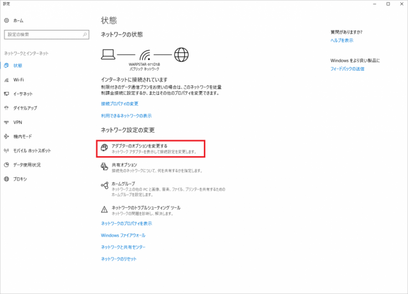This screenshot has width=408, height=294.
Task: Open アダプターのオプションを変更する
Action: [x=139, y=146]
